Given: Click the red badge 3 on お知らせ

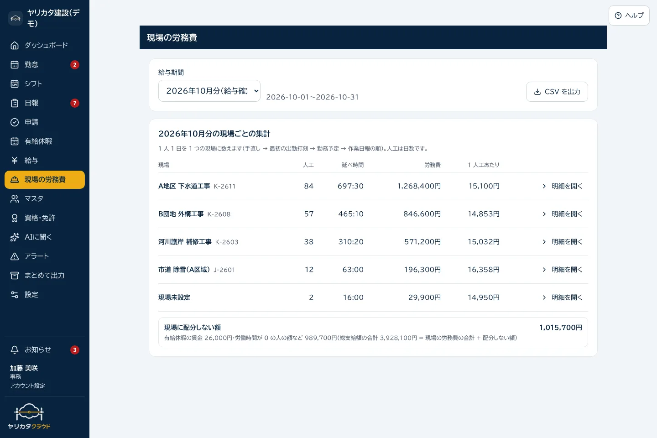Looking at the screenshot, I should pos(75,350).
